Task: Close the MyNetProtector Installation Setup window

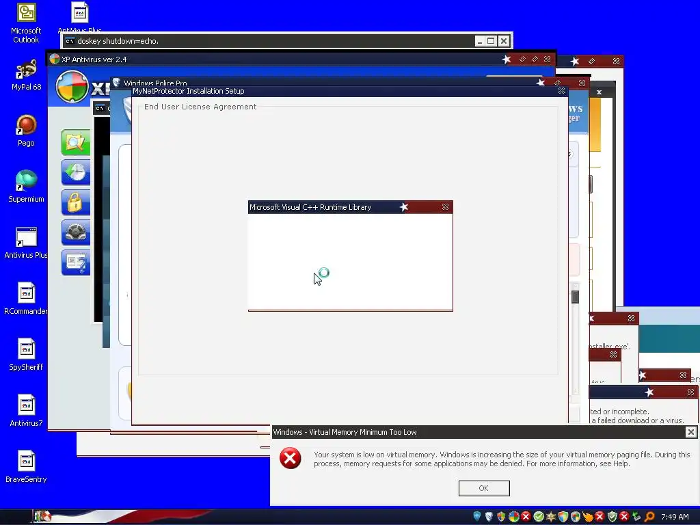Action: [562, 91]
